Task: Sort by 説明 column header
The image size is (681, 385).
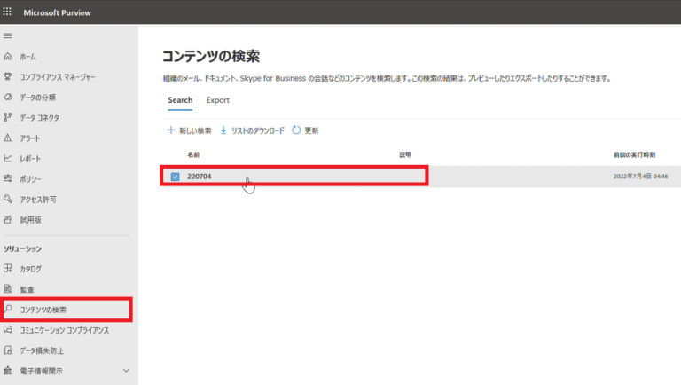Action: [405, 154]
